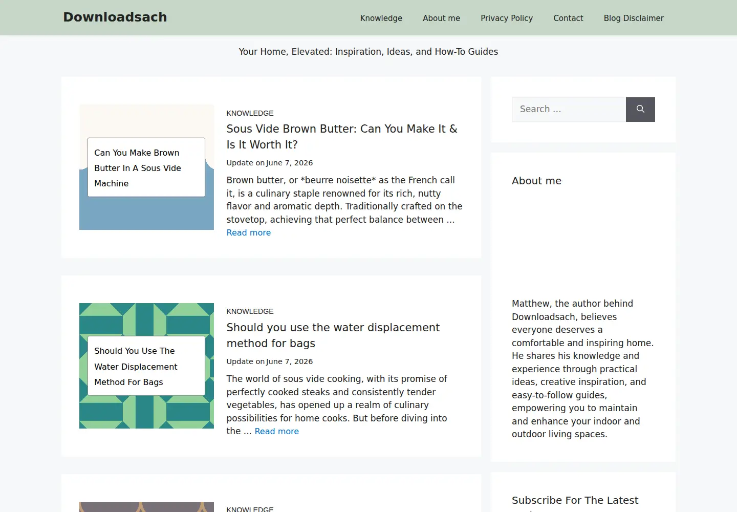Screen dimensions: 737x512
Task: Click the brown butter sous vide thumbnail
Action: pos(146,167)
